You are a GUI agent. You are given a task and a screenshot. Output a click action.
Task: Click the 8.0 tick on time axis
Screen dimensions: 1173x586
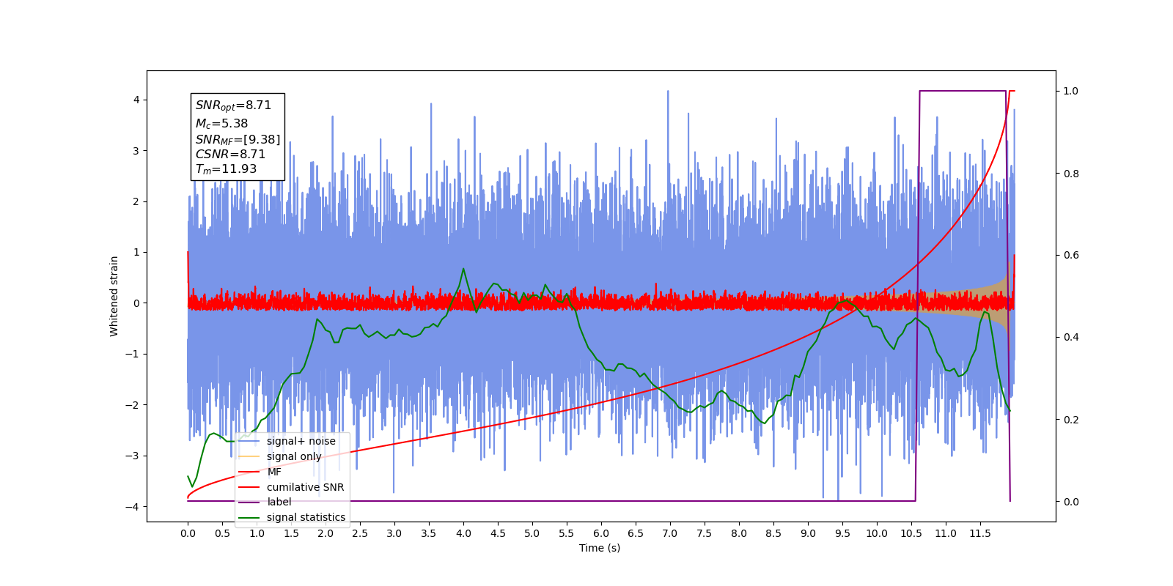coord(739,533)
